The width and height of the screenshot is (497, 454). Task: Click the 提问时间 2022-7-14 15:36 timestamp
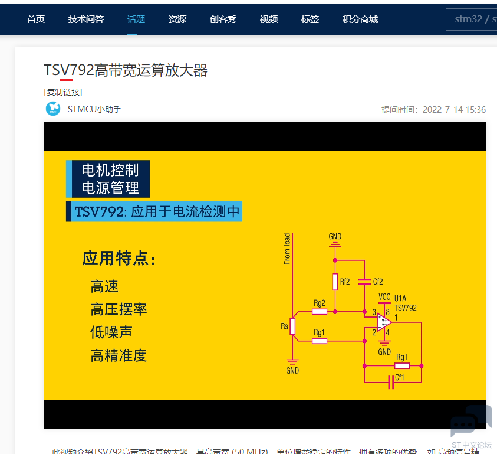433,110
